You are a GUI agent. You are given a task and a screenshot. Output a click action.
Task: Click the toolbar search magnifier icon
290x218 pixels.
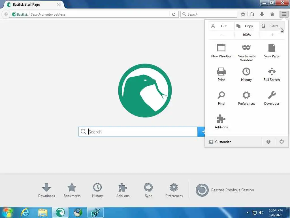pyautogui.click(x=184, y=14)
